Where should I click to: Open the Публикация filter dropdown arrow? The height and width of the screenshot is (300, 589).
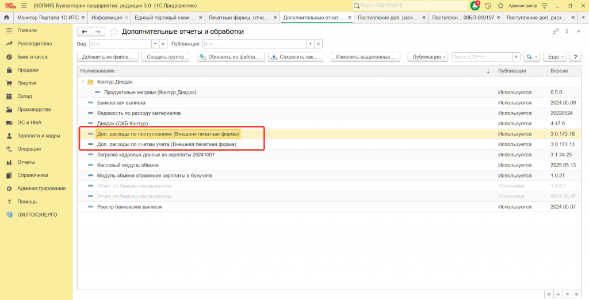click(x=311, y=44)
